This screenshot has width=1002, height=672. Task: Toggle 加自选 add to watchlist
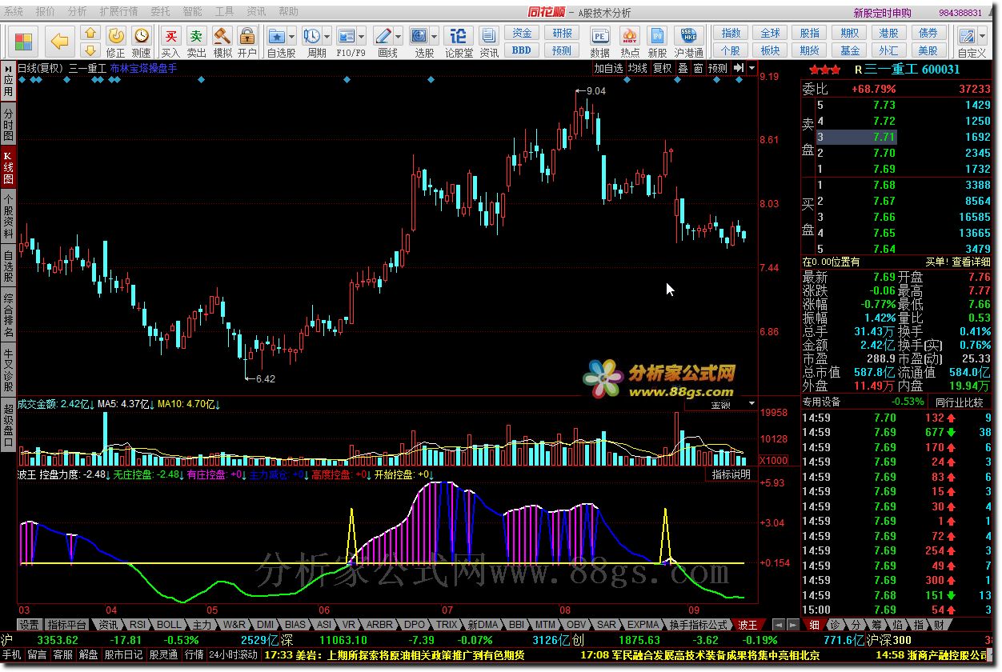click(608, 68)
